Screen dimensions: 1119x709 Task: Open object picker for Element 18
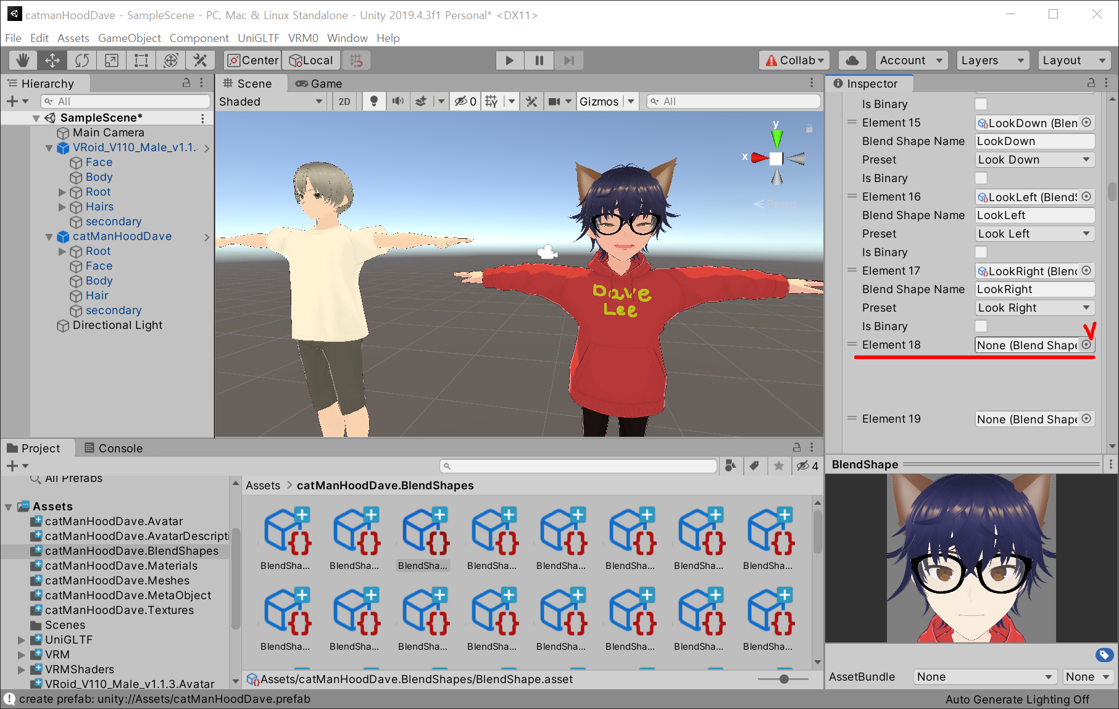click(1086, 345)
